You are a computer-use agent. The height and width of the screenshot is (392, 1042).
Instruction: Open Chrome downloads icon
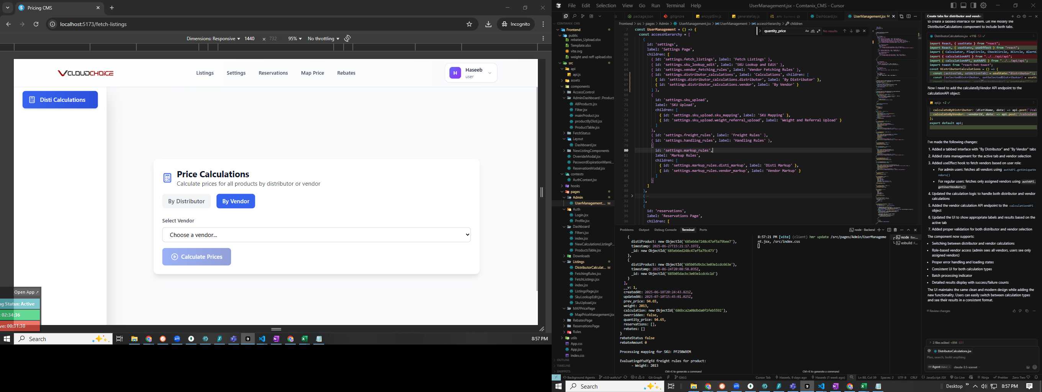point(488,24)
